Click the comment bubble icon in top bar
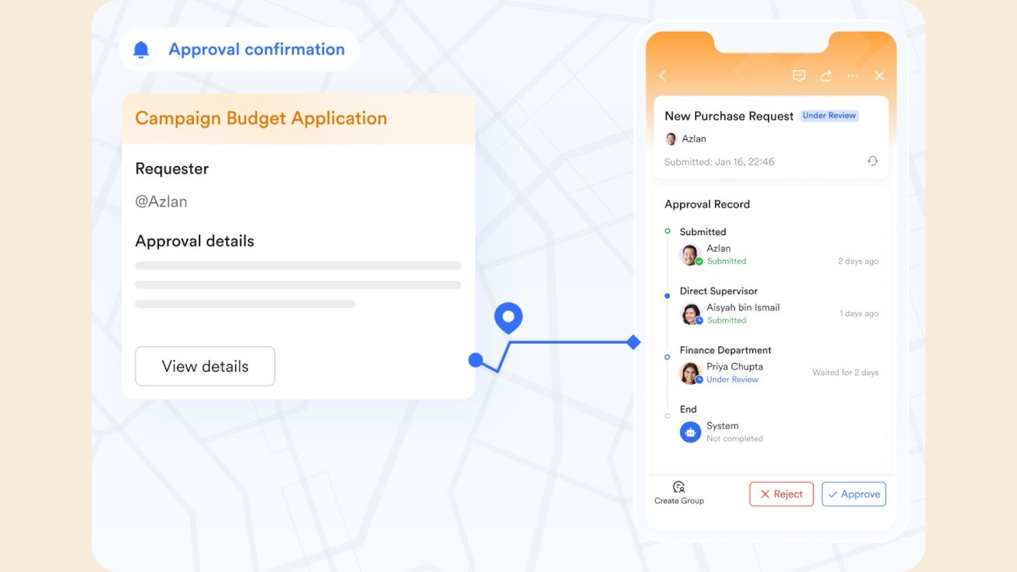The height and width of the screenshot is (572, 1017). pyautogui.click(x=799, y=76)
